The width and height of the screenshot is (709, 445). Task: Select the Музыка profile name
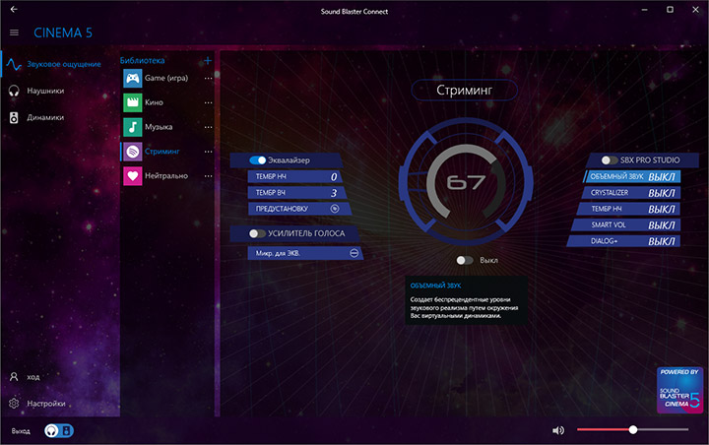pyautogui.click(x=159, y=127)
